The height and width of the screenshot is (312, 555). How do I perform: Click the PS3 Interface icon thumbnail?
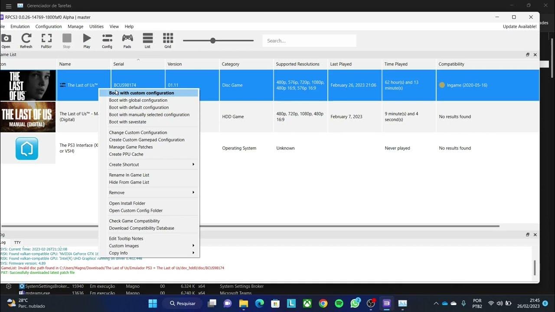click(27, 148)
